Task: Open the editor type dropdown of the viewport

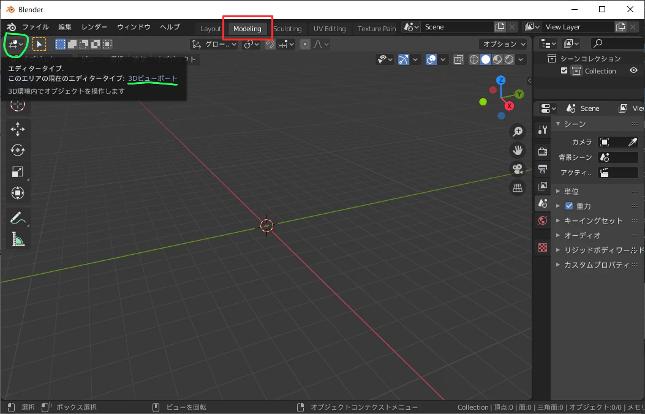Action: pyautogui.click(x=16, y=44)
